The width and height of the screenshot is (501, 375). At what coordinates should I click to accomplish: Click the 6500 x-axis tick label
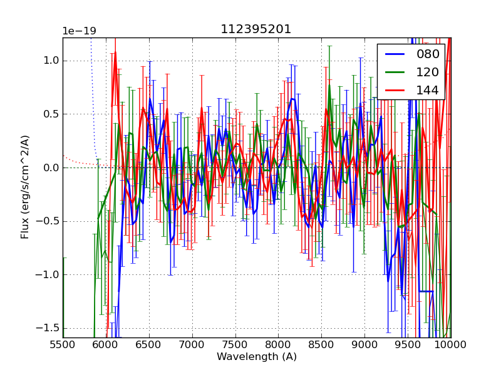pyautogui.click(x=149, y=344)
